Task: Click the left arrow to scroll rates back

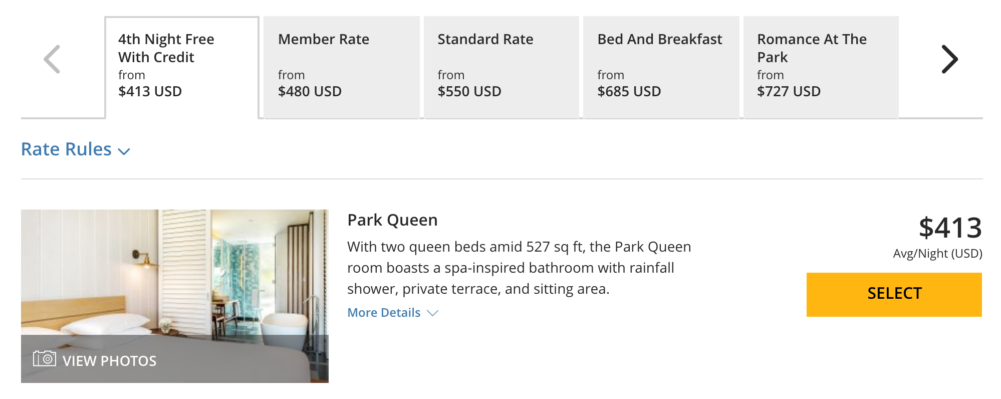Action: [52, 59]
